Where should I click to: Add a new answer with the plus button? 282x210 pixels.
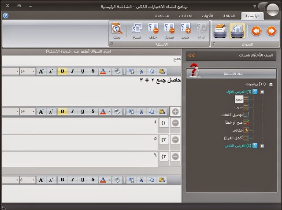coord(175,112)
